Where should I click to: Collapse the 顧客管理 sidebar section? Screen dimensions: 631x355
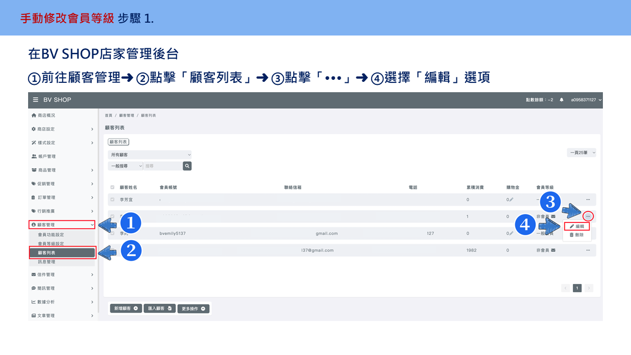(62, 225)
